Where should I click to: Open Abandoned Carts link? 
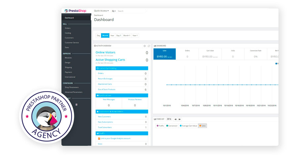(105, 84)
